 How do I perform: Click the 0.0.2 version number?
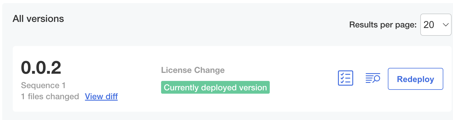(x=41, y=68)
